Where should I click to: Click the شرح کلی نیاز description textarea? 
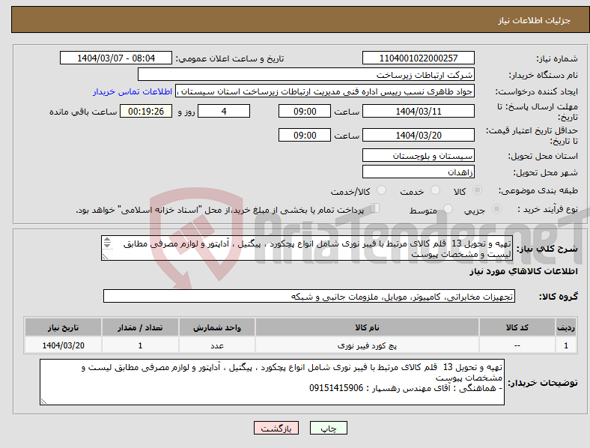point(307,248)
